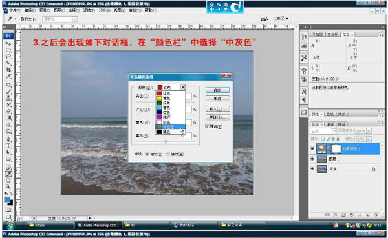Select the Healing Brush tool
This screenshot has width=388, height=238.
pos(8,84)
